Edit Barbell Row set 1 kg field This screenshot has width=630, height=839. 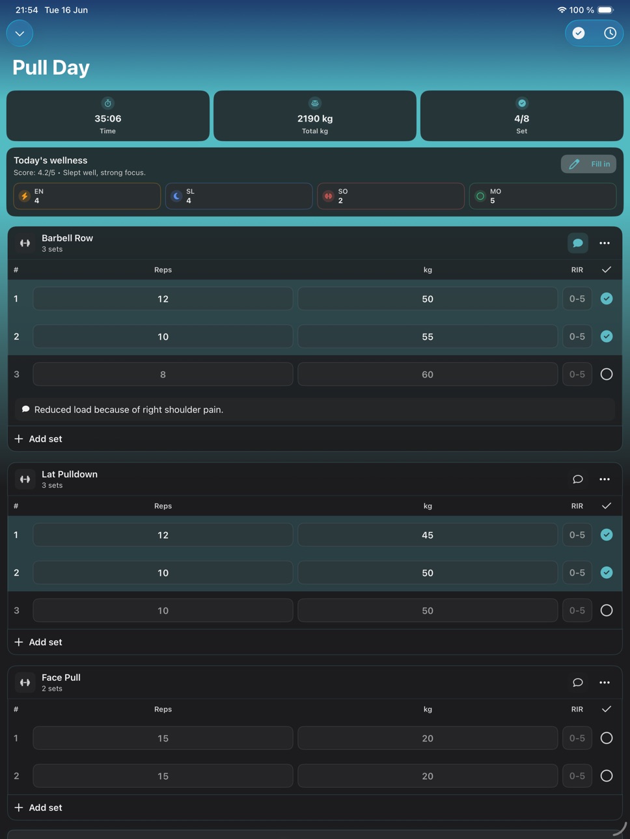click(x=428, y=299)
